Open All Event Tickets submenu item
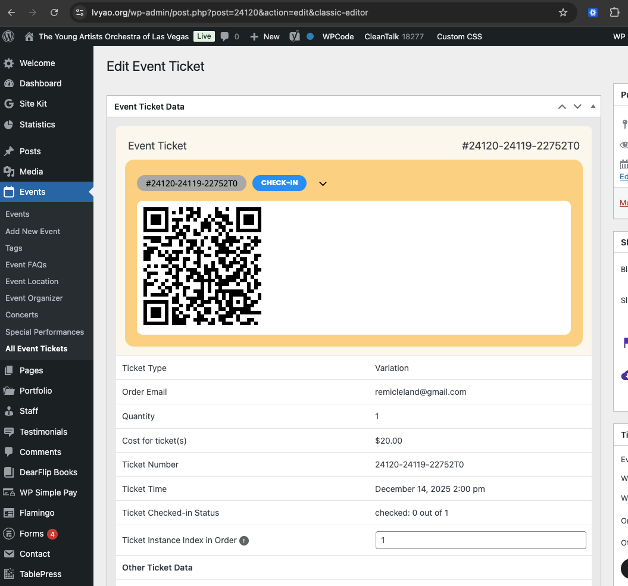 coord(36,348)
